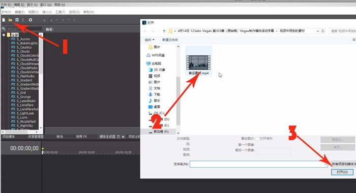Click the New project icon in toolbar

pos(4,20)
